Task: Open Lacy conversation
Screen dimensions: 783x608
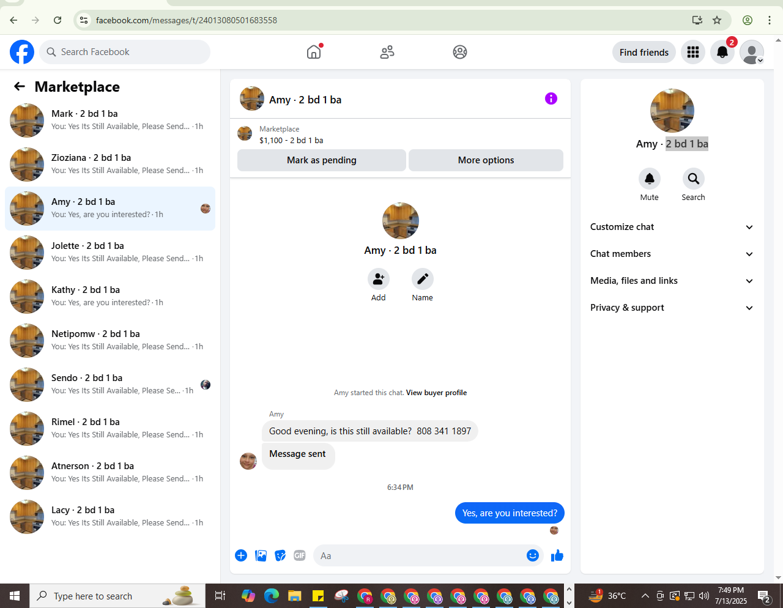Action: [110, 517]
